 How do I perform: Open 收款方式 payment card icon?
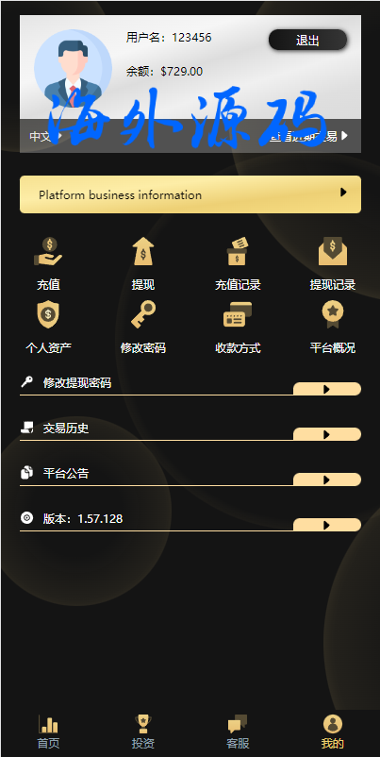coord(238,314)
